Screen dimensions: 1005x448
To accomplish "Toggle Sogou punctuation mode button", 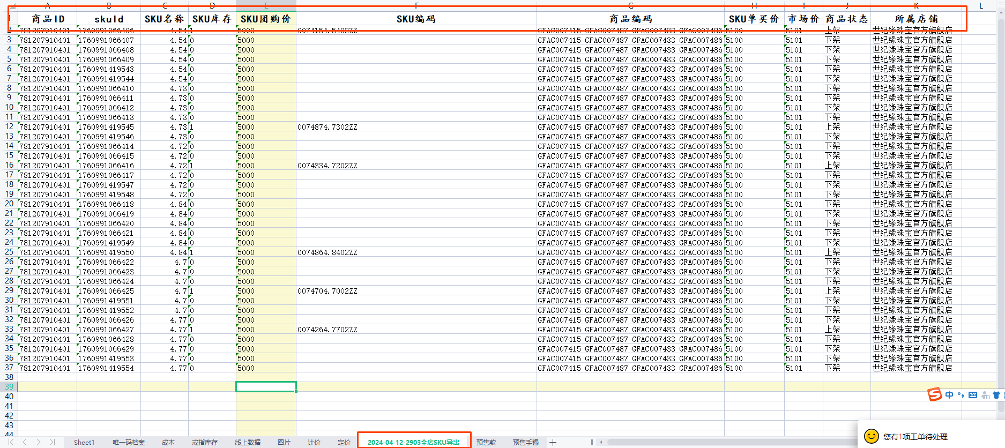I will point(961,395).
